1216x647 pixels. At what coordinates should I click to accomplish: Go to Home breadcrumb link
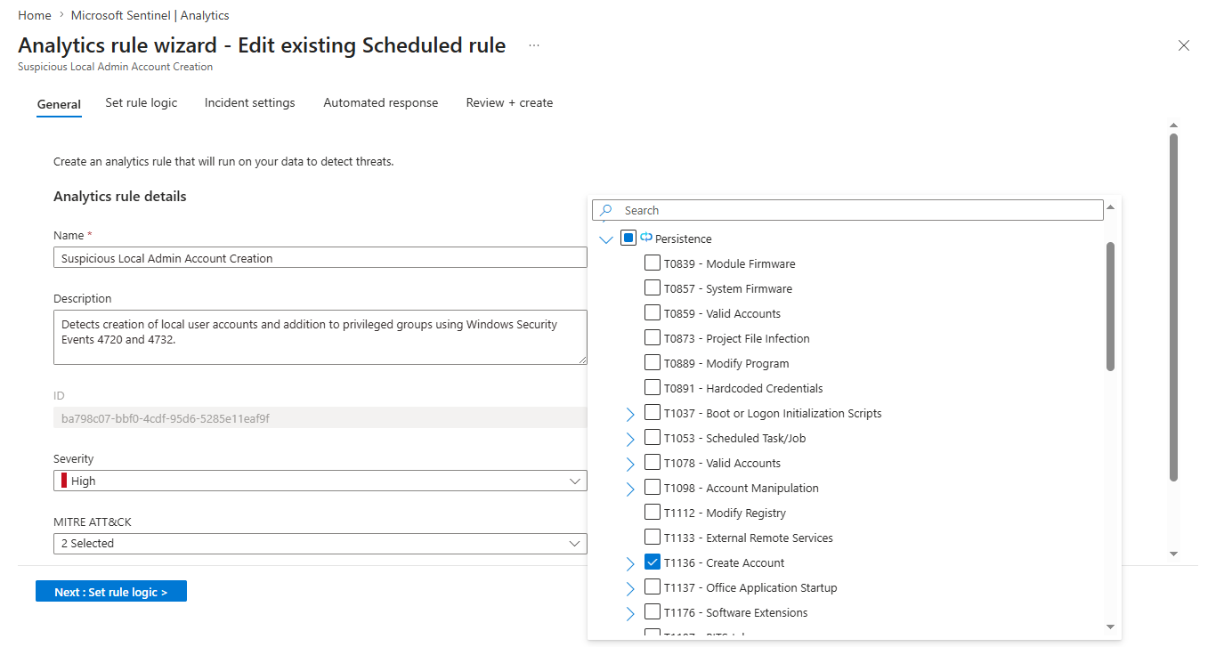coord(34,15)
